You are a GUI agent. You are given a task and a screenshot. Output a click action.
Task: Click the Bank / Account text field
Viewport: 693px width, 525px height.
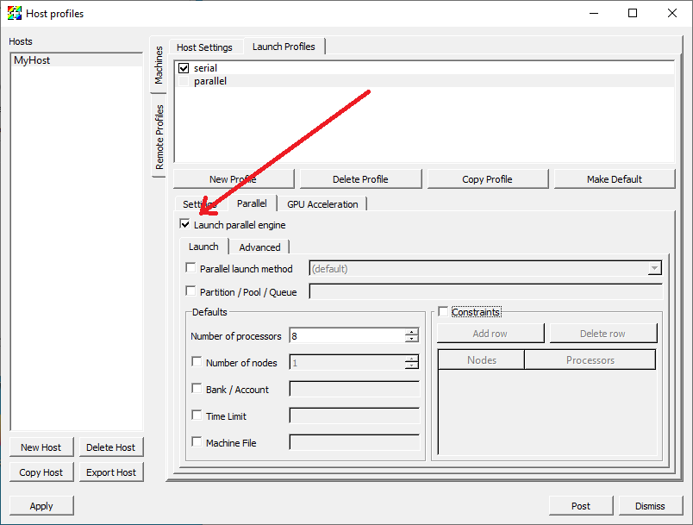354,390
